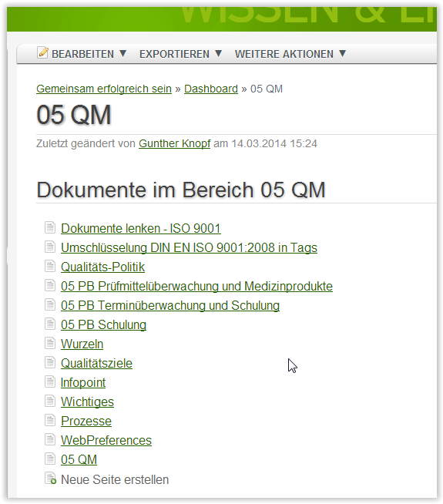Click page icon next to Dokumente lenken - ISO 9001
The image size is (443, 504).
click(50, 227)
